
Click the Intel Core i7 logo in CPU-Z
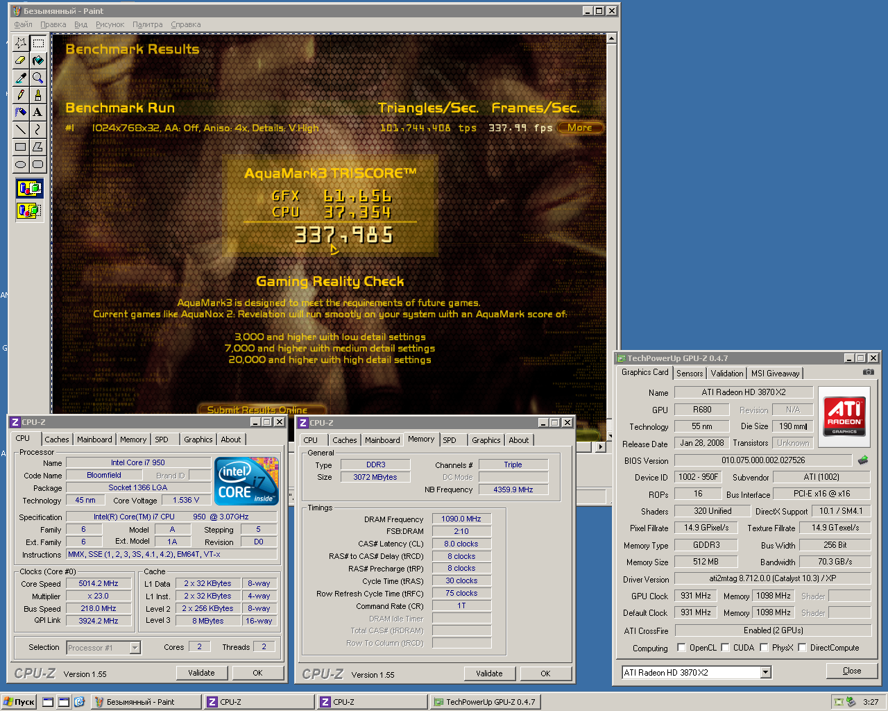pos(246,480)
